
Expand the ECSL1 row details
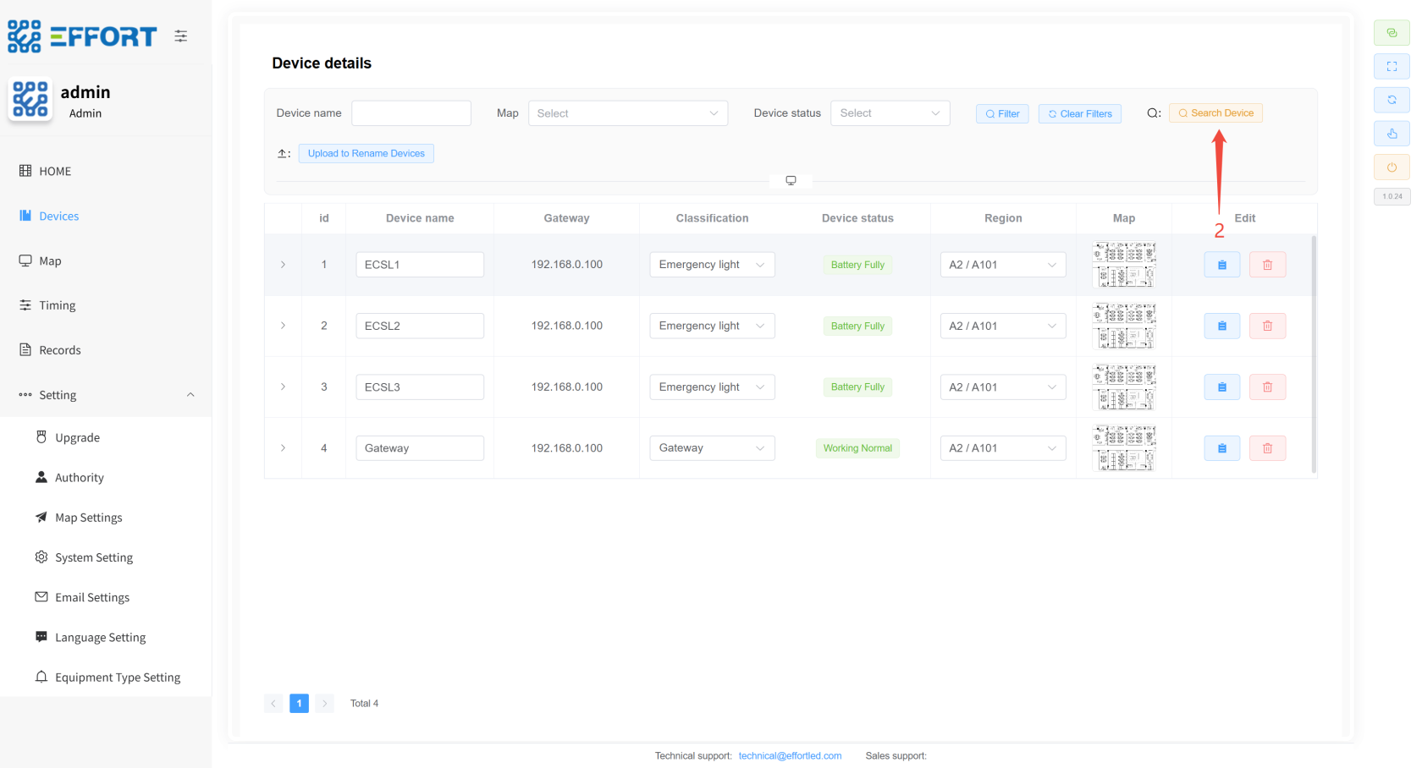point(283,265)
